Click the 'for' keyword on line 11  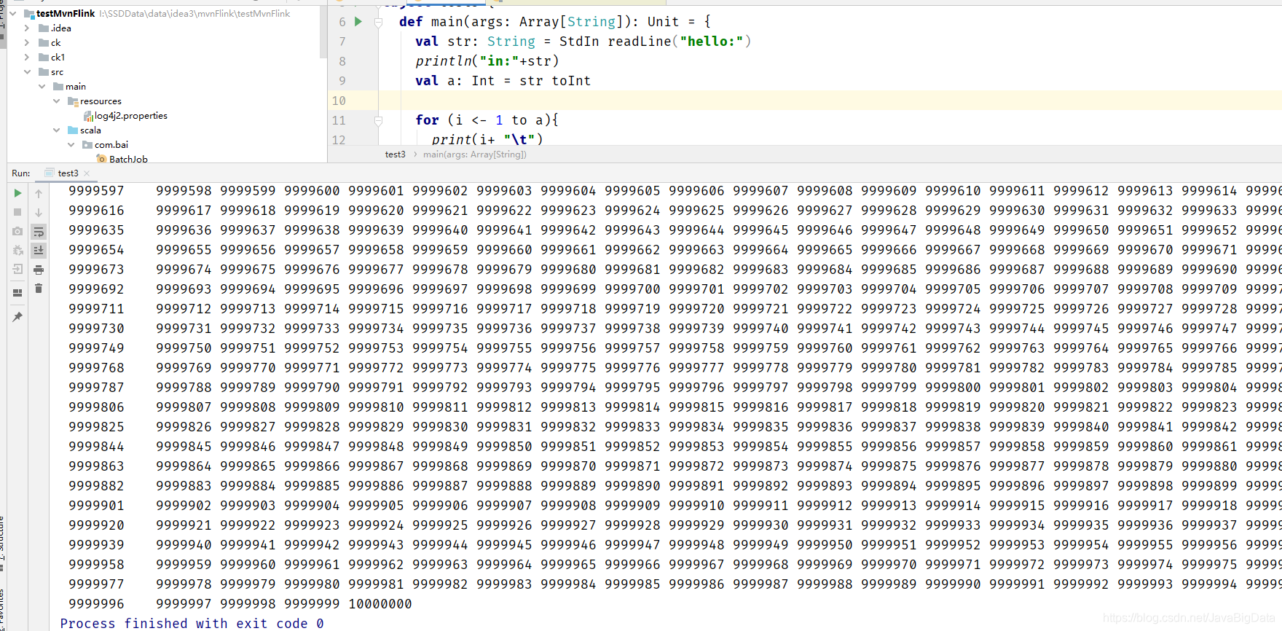(428, 120)
